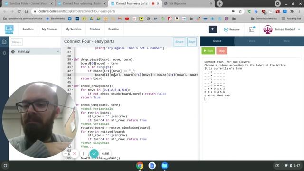
Task: Pause the screen recording
Action: click(84, 154)
